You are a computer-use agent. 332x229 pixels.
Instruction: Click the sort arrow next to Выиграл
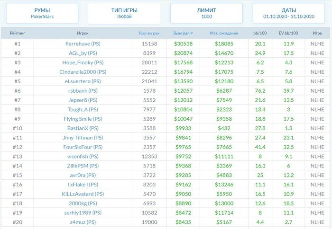click(x=192, y=34)
